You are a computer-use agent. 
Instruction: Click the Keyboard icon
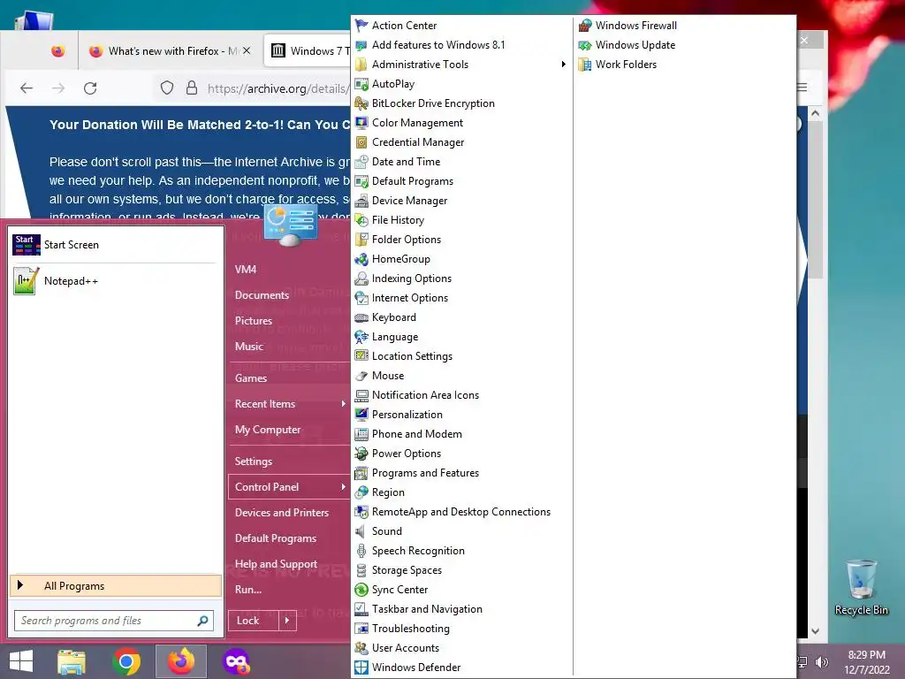point(361,317)
